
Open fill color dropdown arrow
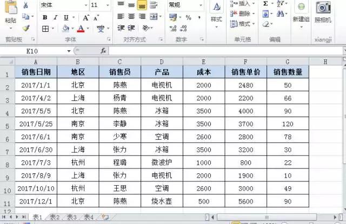72,29
